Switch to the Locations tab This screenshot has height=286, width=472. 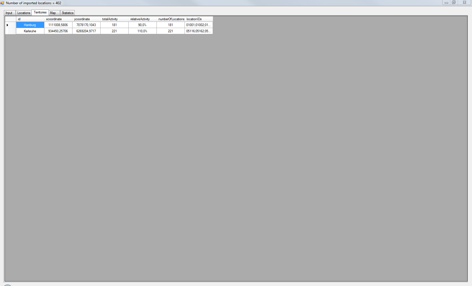[x=24, y=13]
